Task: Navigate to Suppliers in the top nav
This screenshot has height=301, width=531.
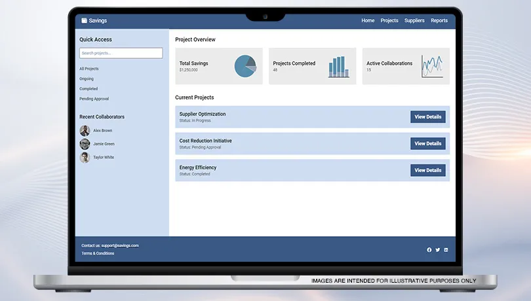Action: tap(414, 20)
